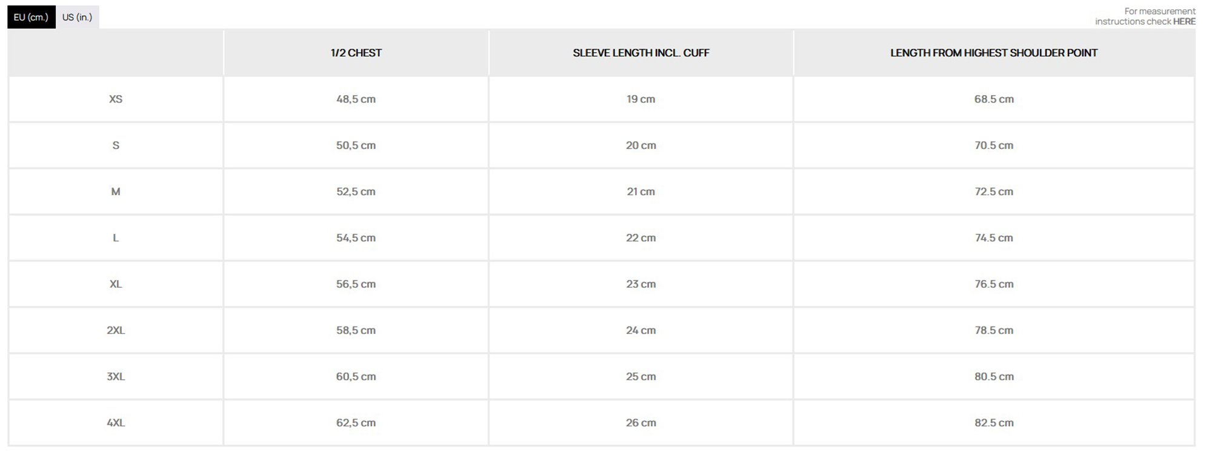Select the XL size row label
The height and width of the screenshot is (461, 1212).
point(116,284)
